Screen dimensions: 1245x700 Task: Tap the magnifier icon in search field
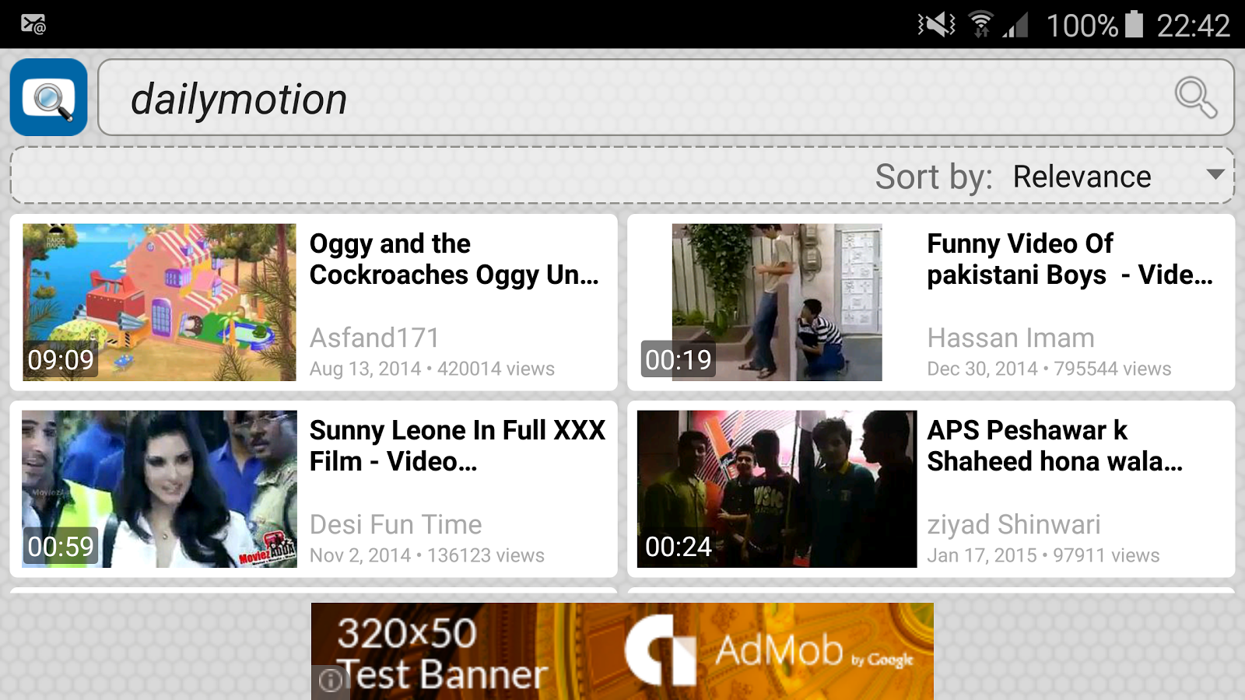1195,97
